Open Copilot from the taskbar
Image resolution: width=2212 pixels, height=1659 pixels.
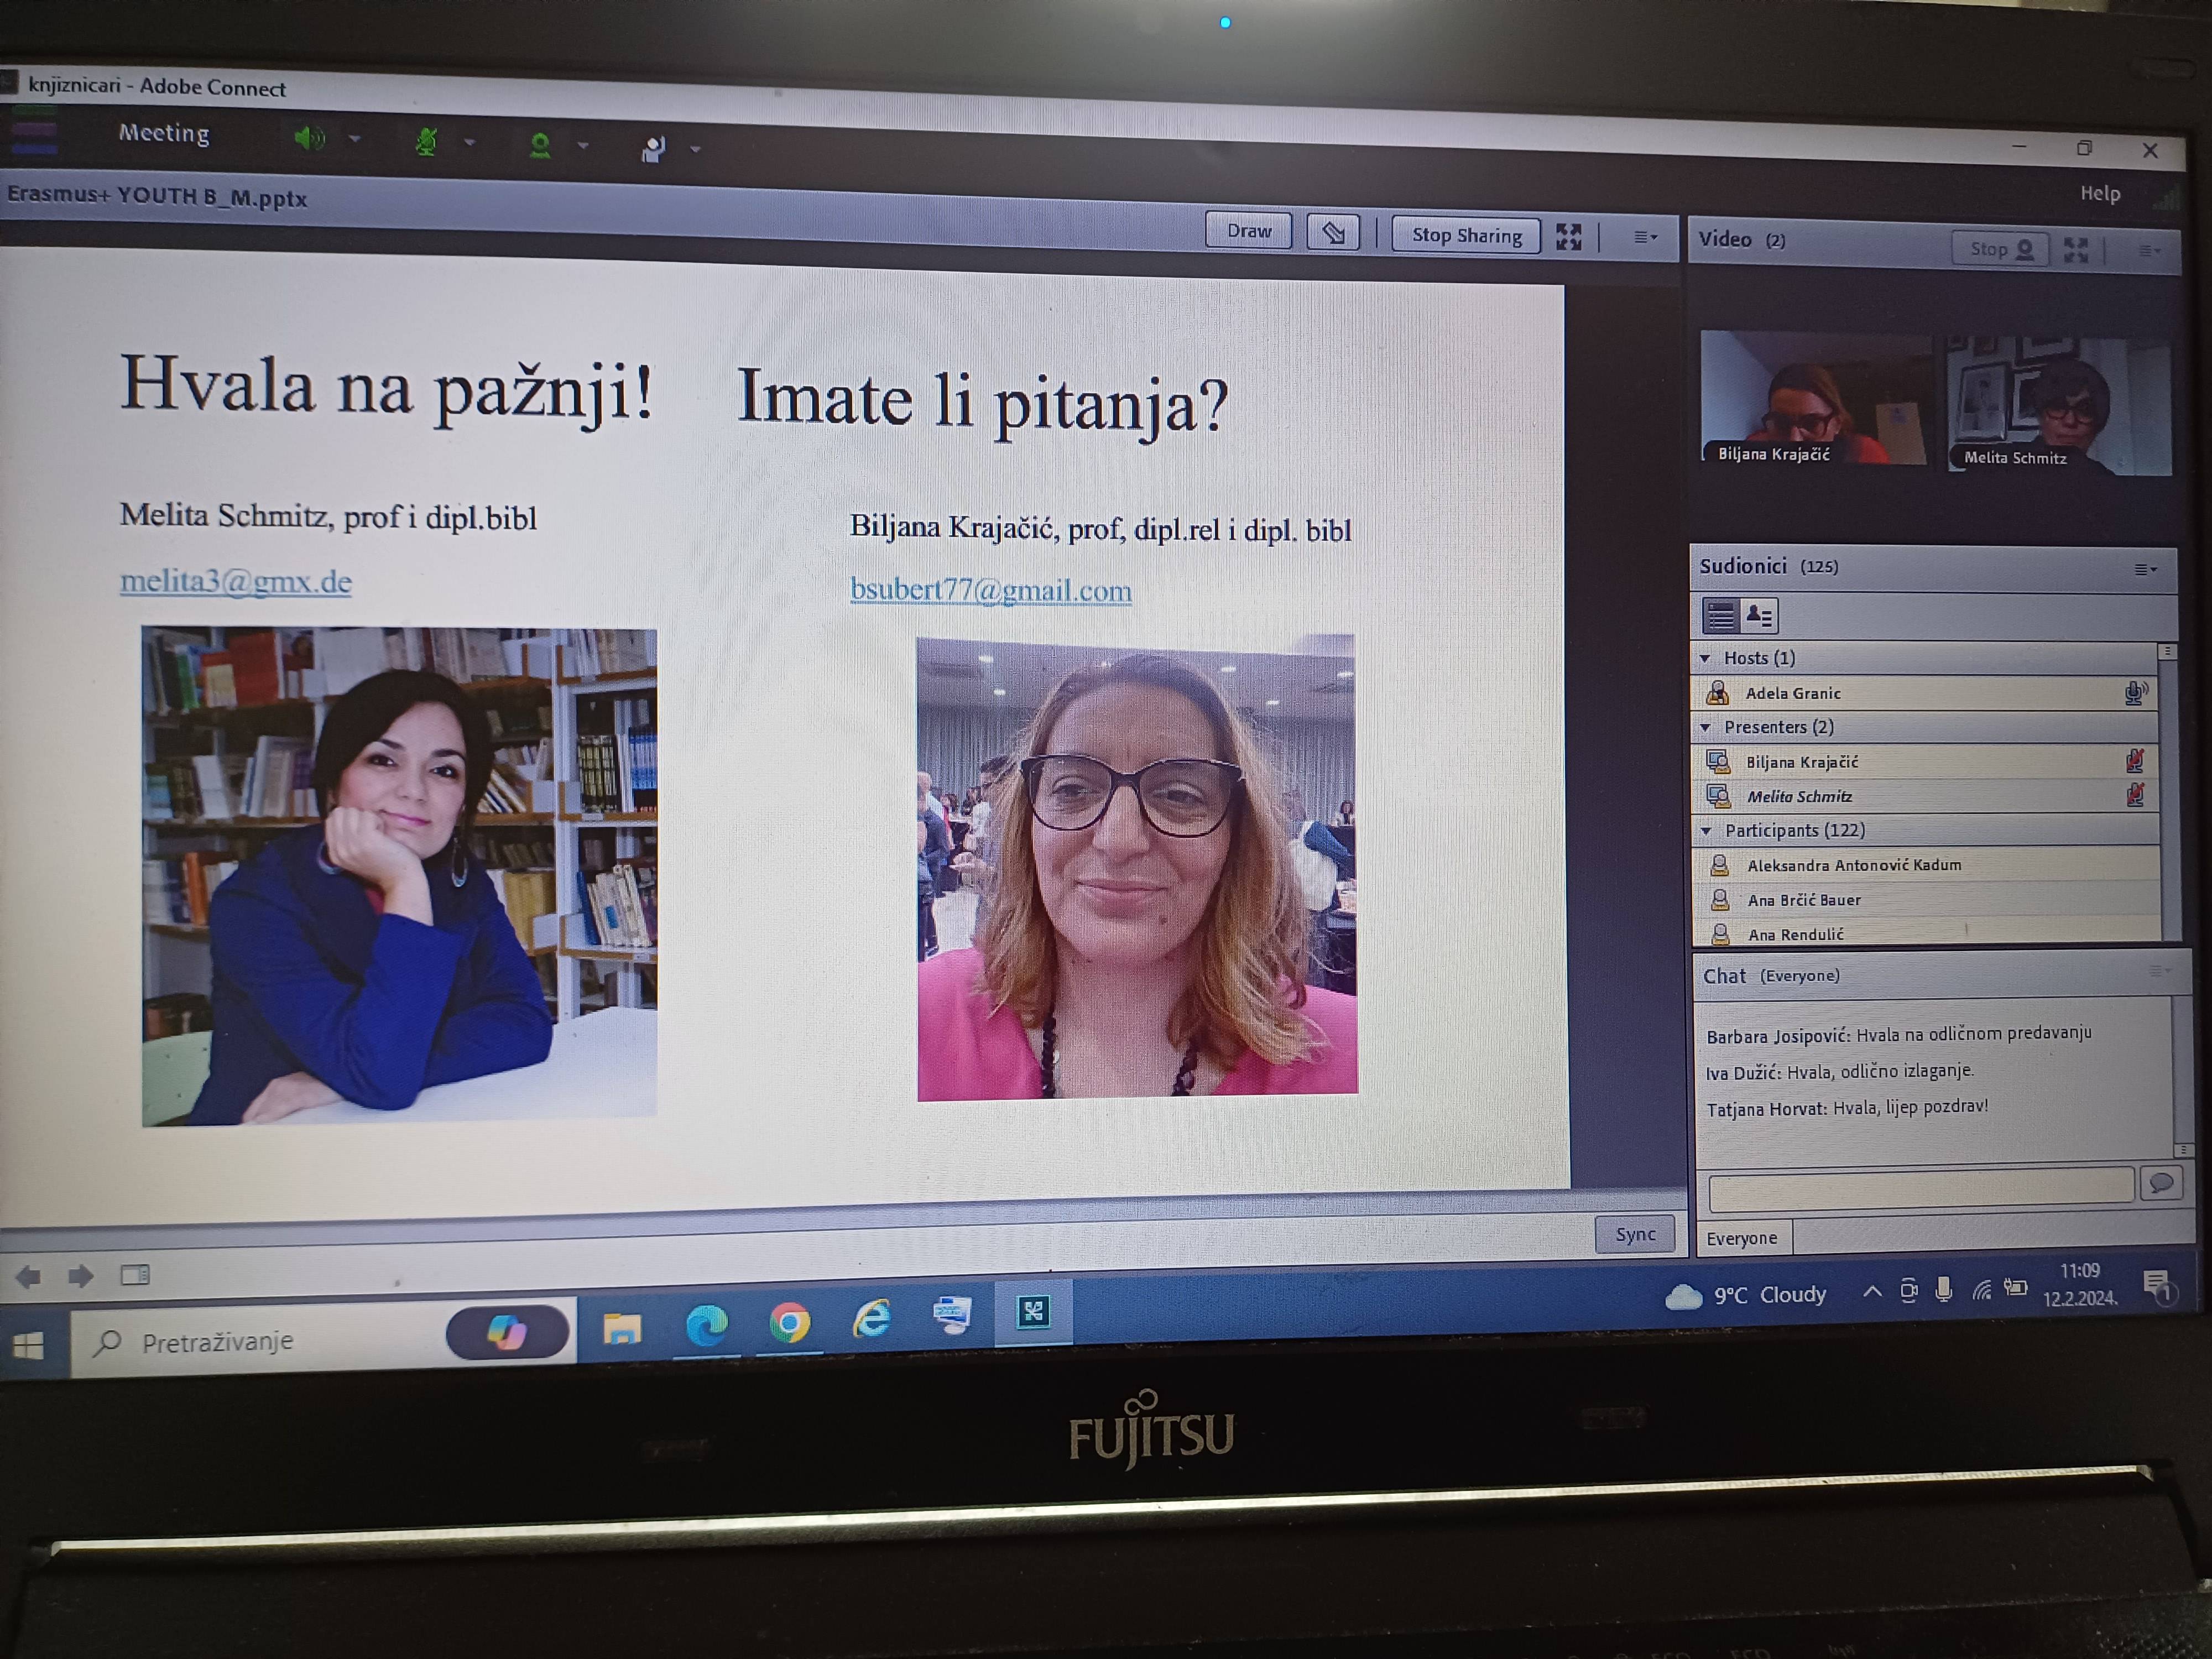(507, 1332)
